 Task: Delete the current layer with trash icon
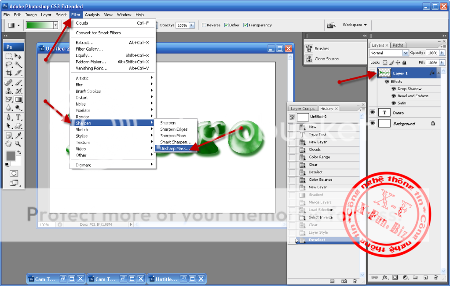point(435,277)
